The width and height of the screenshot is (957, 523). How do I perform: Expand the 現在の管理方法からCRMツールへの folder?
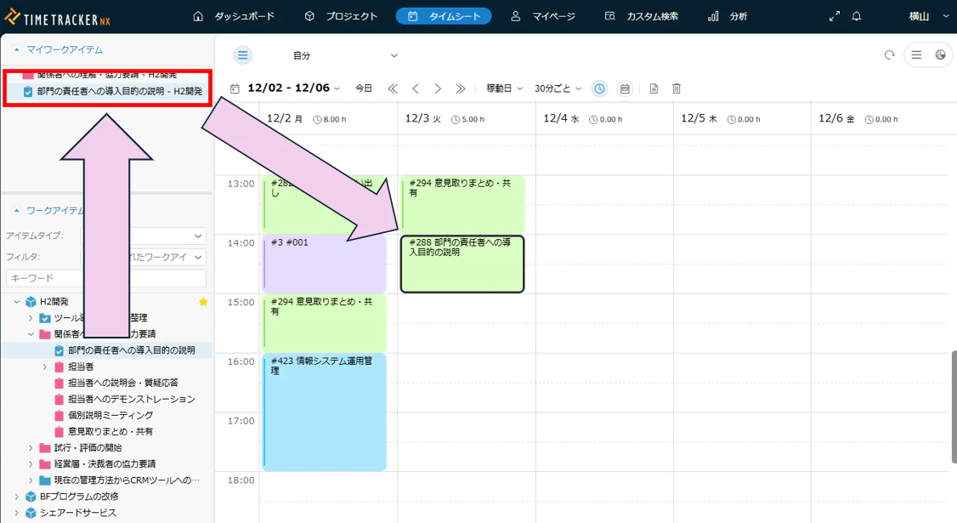click(31, 480)
